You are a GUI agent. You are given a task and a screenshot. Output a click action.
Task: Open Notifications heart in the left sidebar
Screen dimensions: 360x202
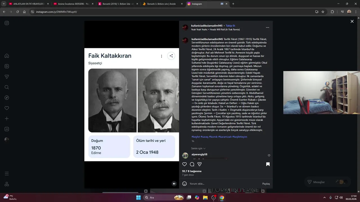(7, 108)
